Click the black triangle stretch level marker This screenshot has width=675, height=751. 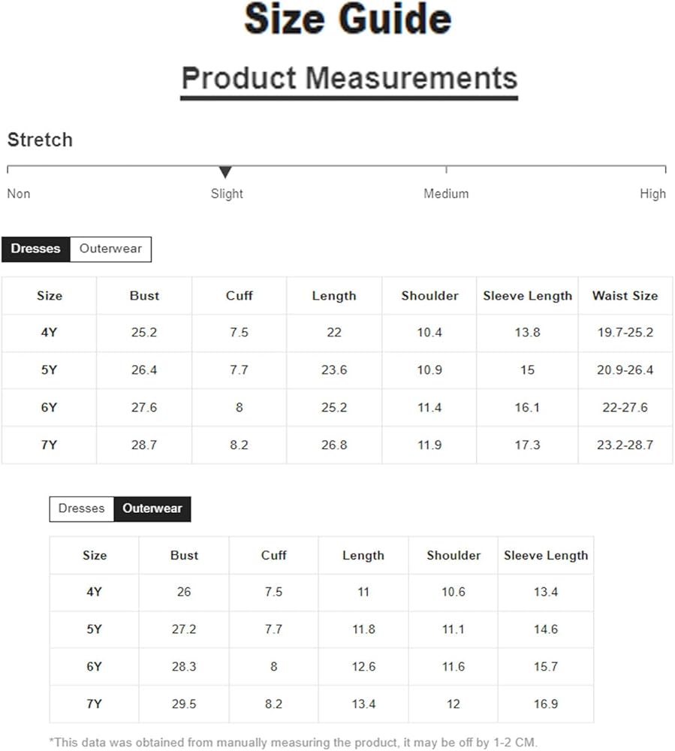(225, 172)
